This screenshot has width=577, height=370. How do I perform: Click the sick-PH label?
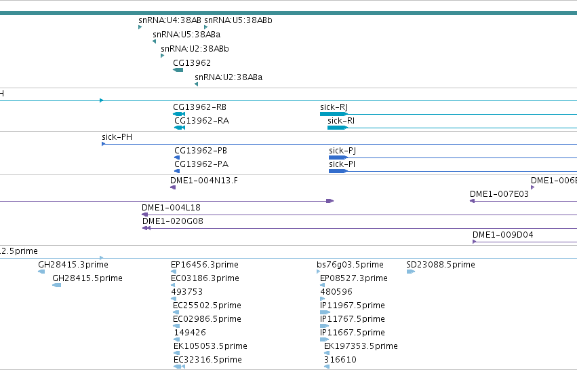(117, 137)
